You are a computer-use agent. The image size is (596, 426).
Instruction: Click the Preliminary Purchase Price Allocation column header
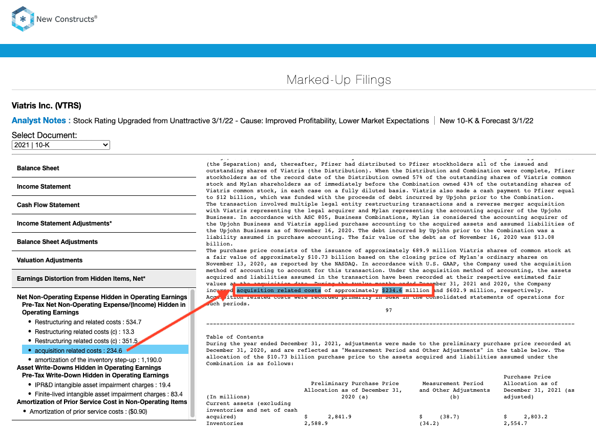coord(353,390)
